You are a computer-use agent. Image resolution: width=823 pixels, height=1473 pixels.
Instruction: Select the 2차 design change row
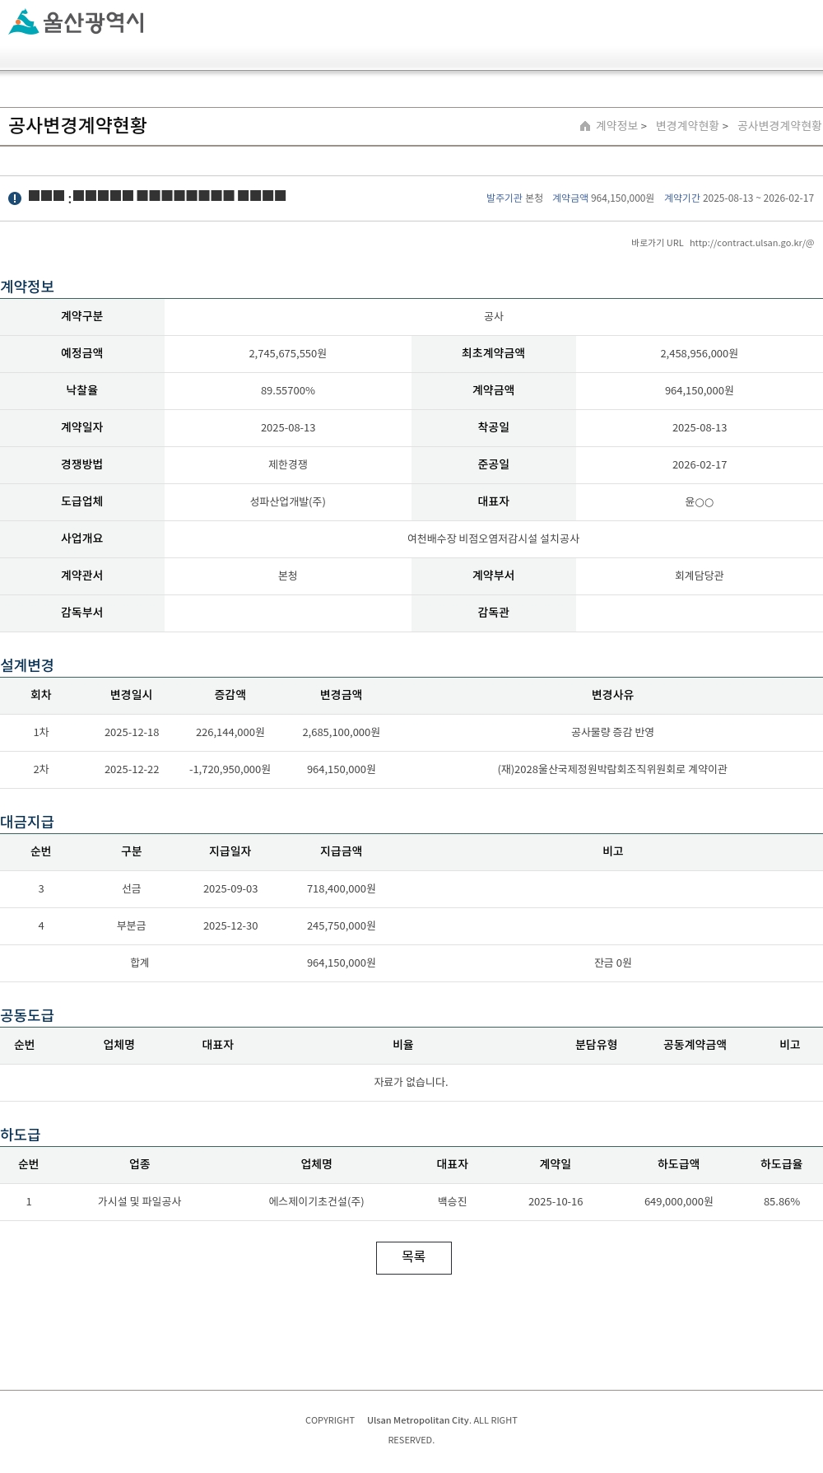pyautogui.click(x=411, y=769)
